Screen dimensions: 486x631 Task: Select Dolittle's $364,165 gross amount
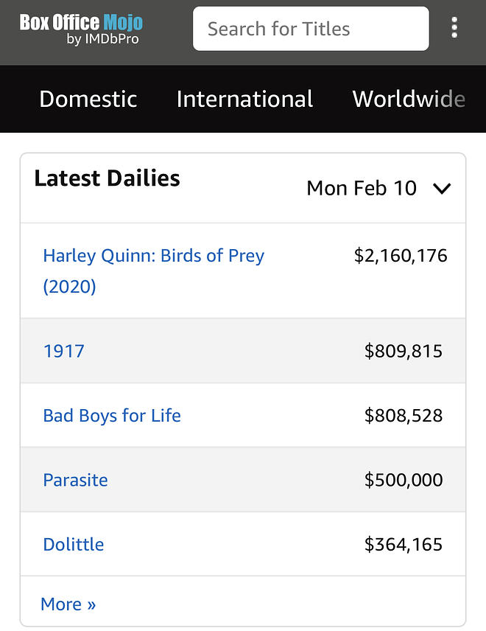(404, 545)
